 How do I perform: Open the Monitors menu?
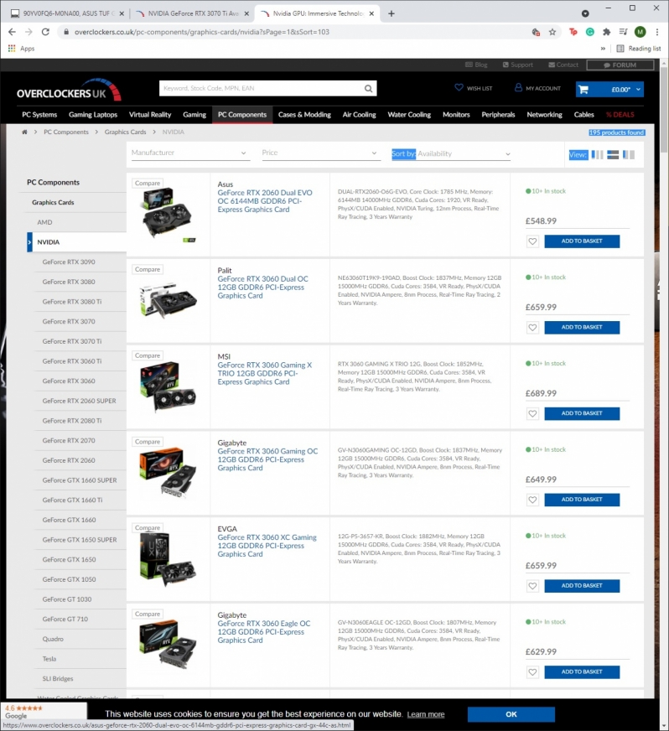point(456,115)
